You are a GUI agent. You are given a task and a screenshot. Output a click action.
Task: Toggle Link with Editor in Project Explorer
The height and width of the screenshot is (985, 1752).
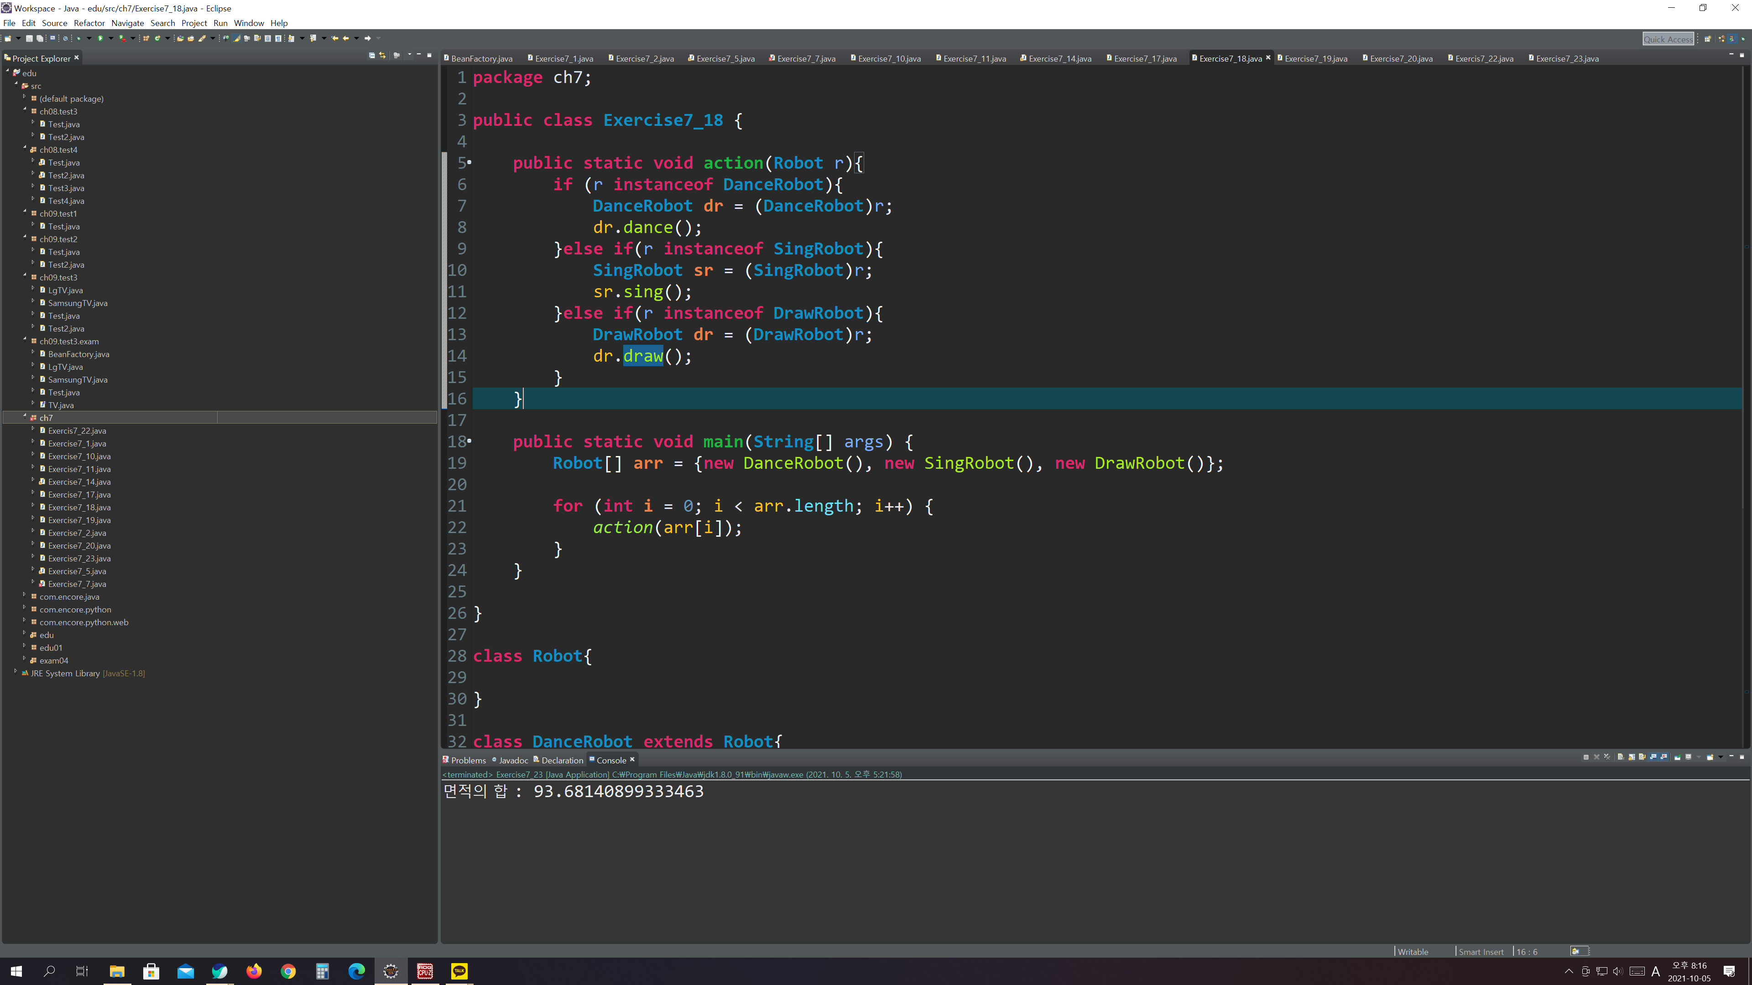(382, 55)
